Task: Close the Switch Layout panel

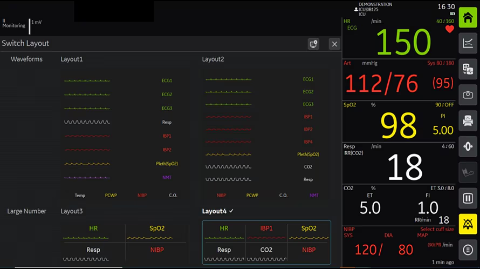Action: (x=334, y=44)
